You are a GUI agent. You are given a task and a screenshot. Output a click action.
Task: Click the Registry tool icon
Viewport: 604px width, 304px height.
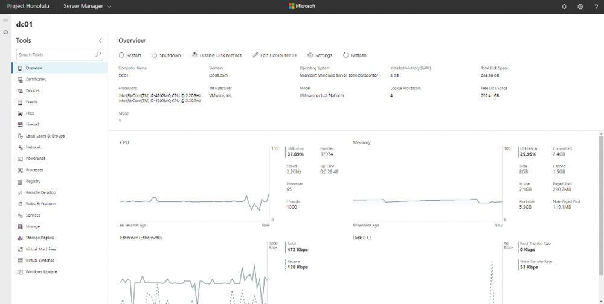point(20,181)
